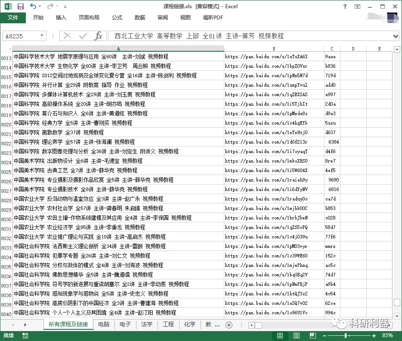Click cell 中国美术学院 古典工艺 全7讲

pyautogui.click(x=118, y=171)
